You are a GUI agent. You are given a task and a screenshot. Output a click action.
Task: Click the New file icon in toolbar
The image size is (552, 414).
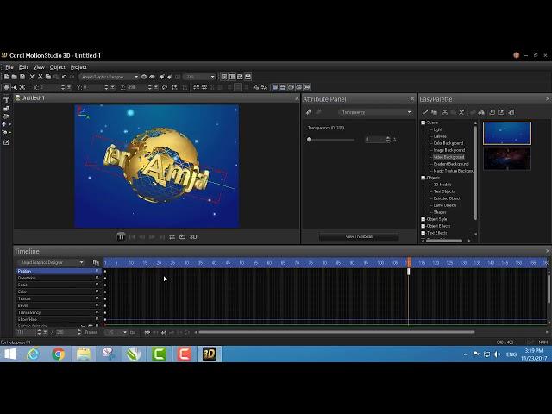click(x=6, y=77)
